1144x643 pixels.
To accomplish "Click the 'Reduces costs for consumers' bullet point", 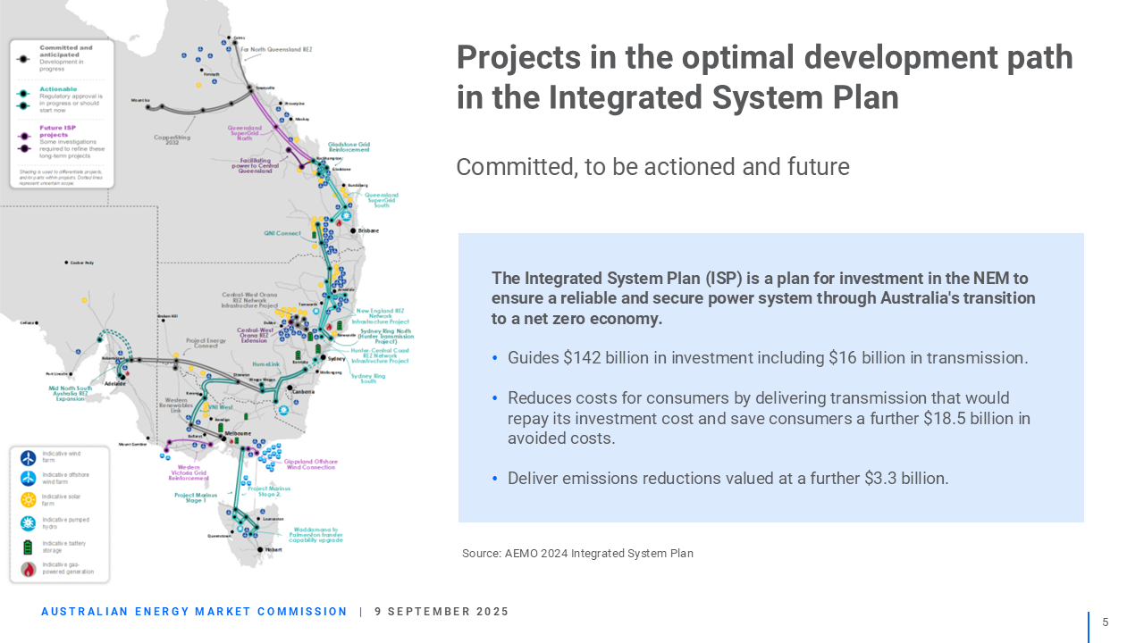I will [761, 418].
